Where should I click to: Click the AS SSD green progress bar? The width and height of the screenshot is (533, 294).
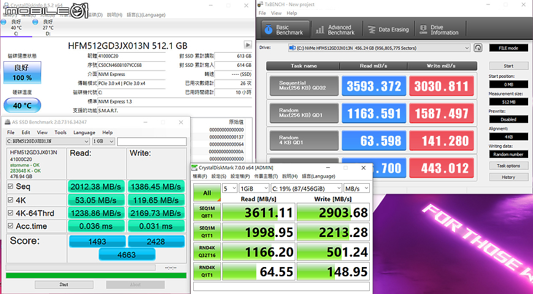click(x=96, y=276)
